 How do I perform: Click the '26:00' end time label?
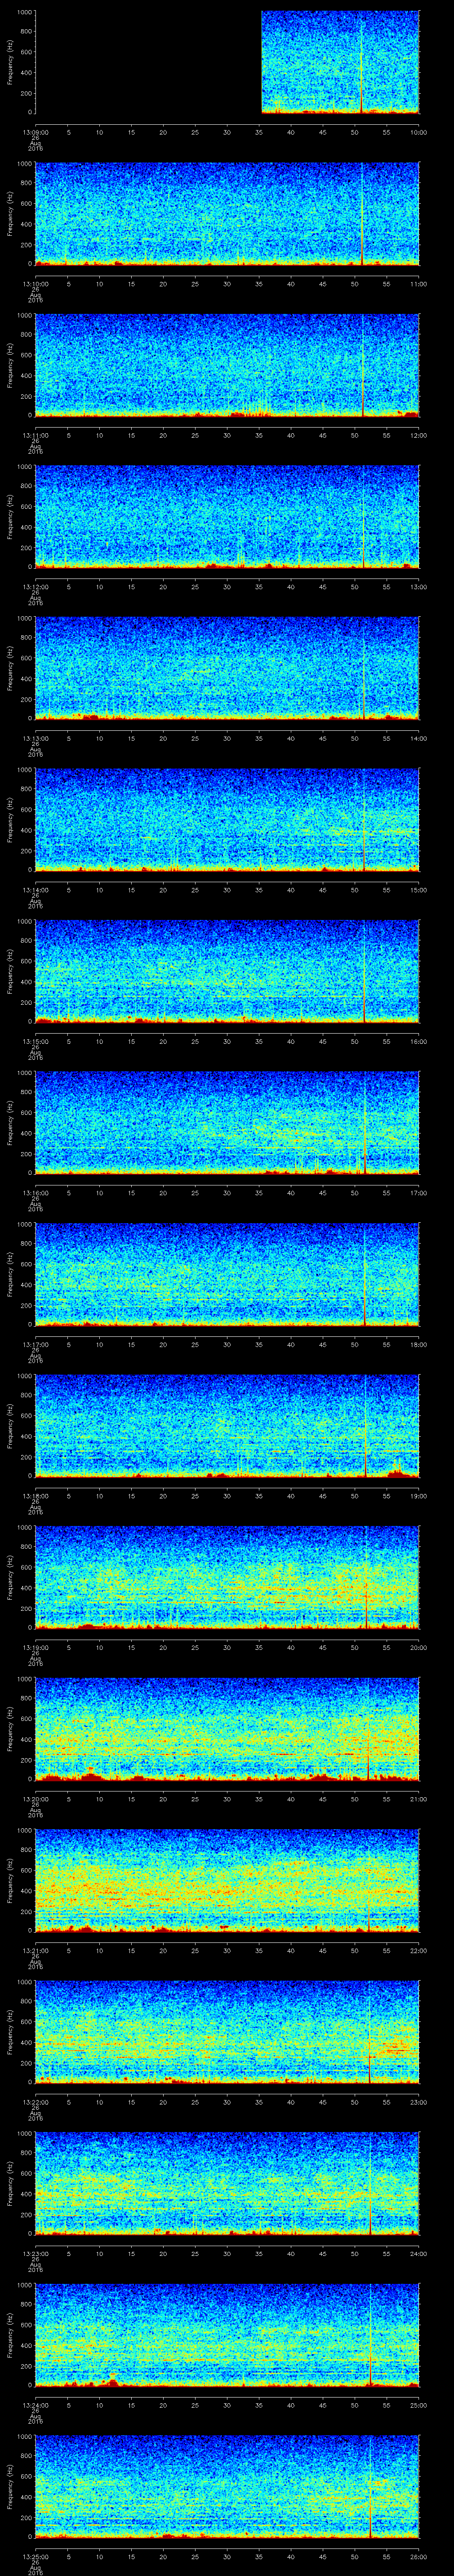(x=419, y=2556)
